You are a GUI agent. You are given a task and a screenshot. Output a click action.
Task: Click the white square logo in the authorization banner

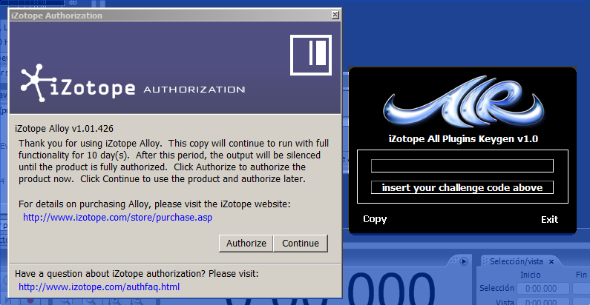click(311, 55)
